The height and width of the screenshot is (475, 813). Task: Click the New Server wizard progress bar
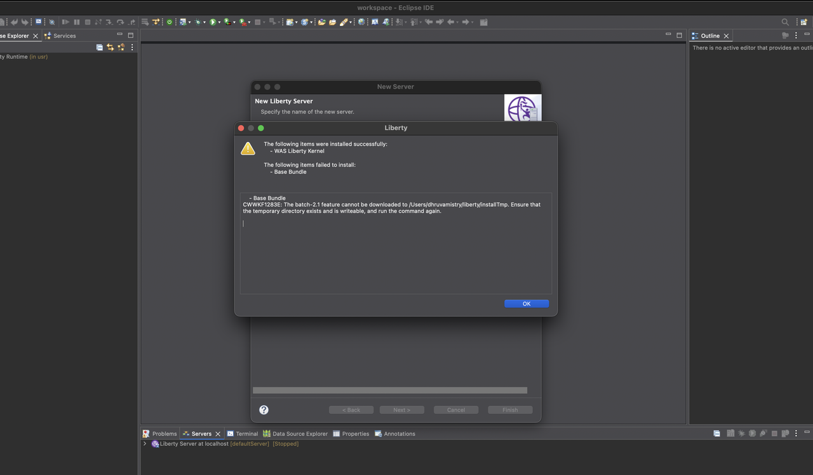[390, 390]
